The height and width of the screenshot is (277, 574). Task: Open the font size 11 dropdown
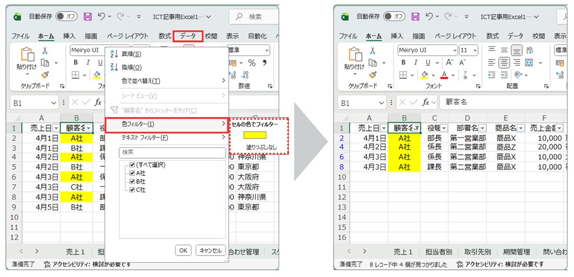(x=477, y=50)
